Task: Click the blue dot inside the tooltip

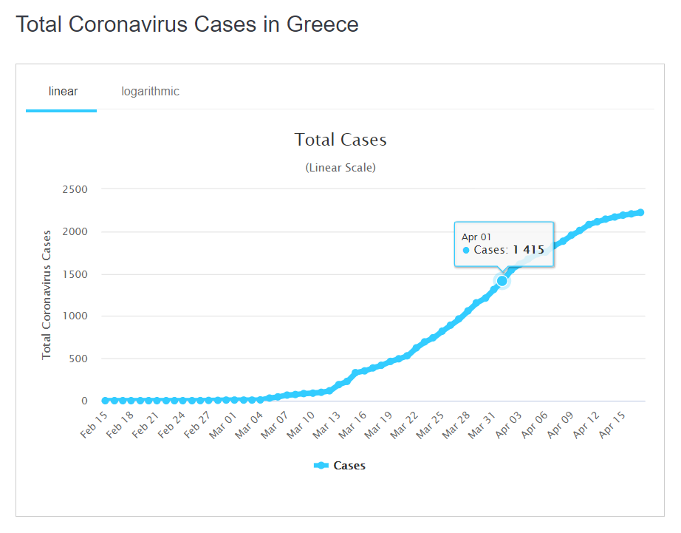Action: [x=466, y=251]
